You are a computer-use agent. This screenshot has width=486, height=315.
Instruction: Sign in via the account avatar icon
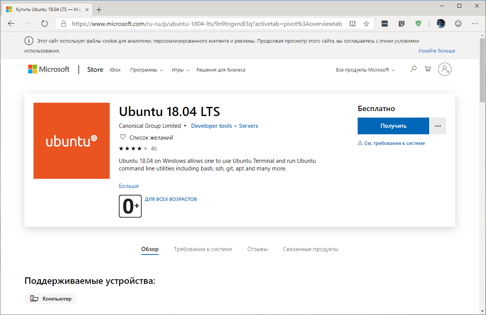(445, 69)
